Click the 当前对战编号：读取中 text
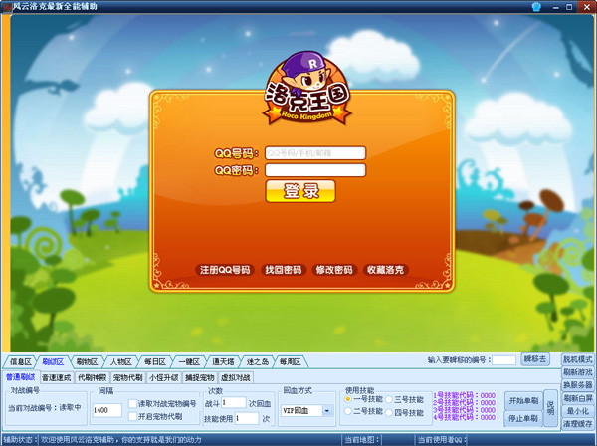Screen dimensions: 597x446 (x=45, y=407)
